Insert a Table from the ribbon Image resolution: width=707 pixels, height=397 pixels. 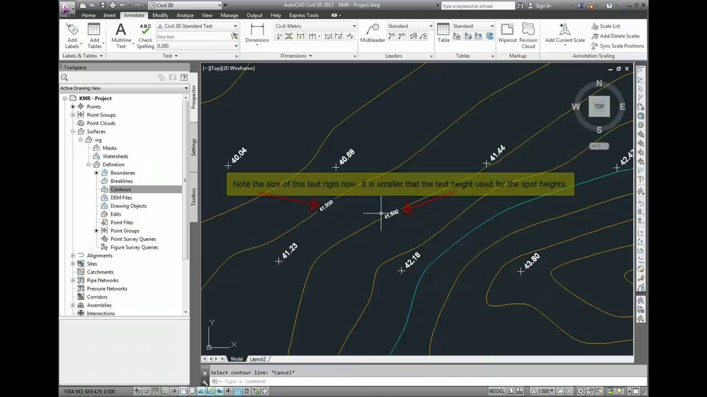click(x=444, y=34)
